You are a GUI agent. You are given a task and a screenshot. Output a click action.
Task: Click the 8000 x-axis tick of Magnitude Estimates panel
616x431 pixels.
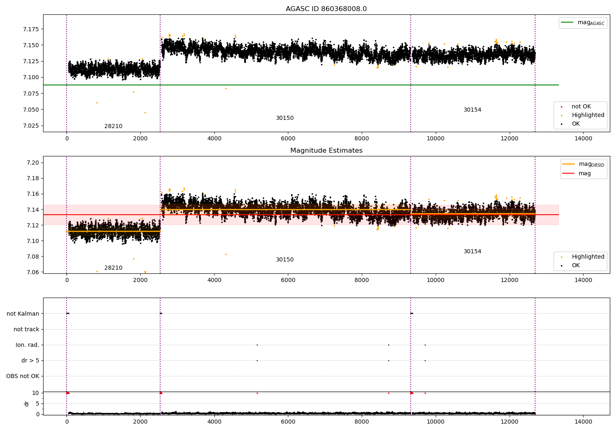[362, 280]
